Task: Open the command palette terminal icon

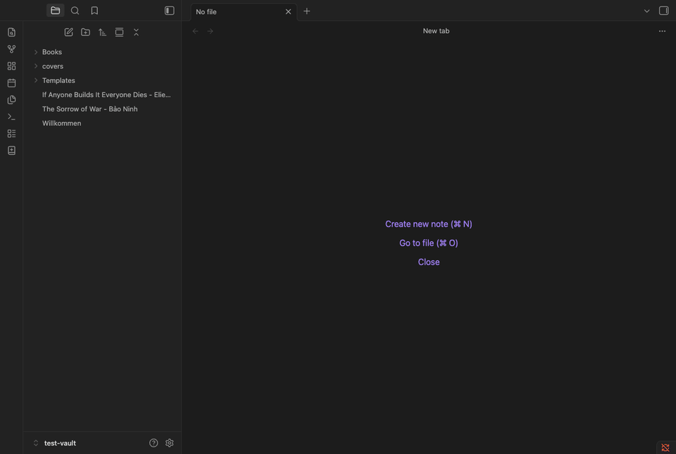Action: point(12,117)
